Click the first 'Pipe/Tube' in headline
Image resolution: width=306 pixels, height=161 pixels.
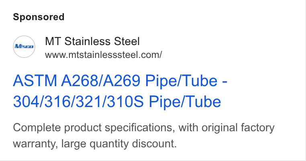coord(181,80)
